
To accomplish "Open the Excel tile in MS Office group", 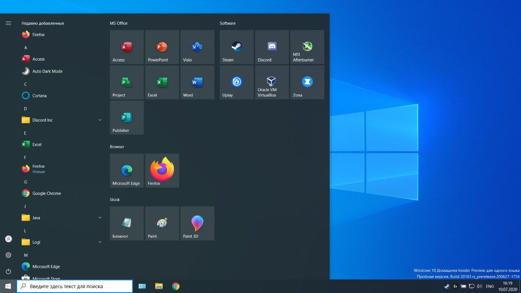I will 162,82.
